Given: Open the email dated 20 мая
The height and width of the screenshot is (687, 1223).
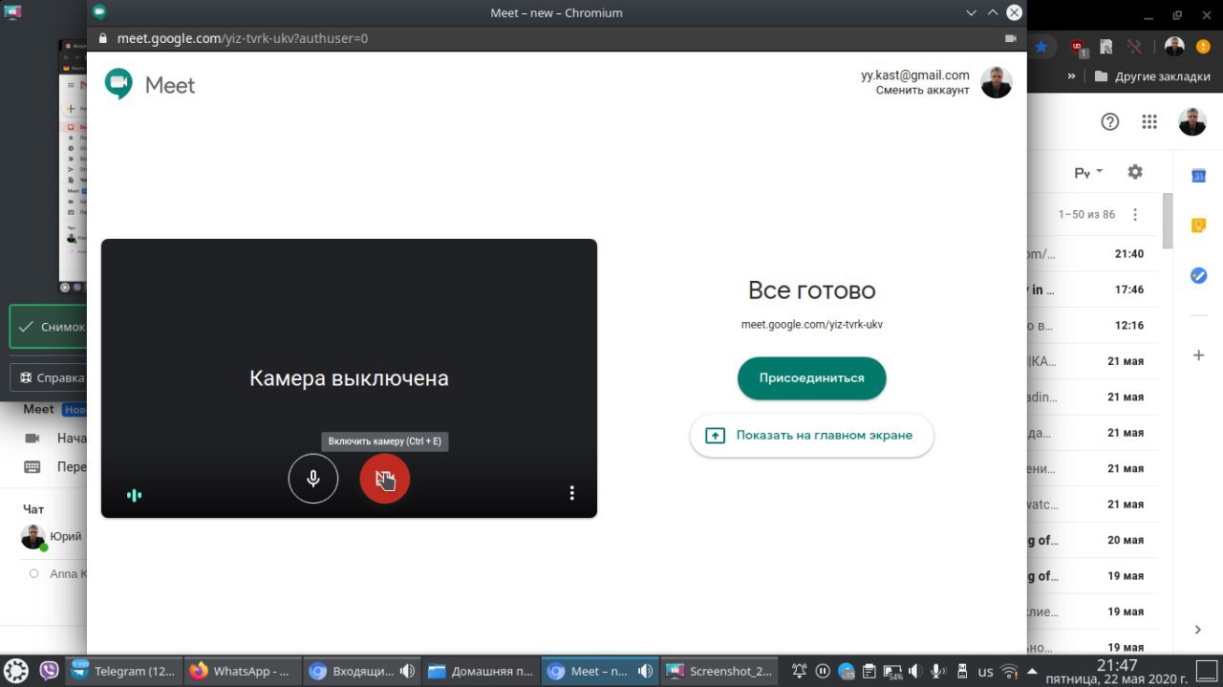Looking at the screenshot, I should pos(1094,540).
